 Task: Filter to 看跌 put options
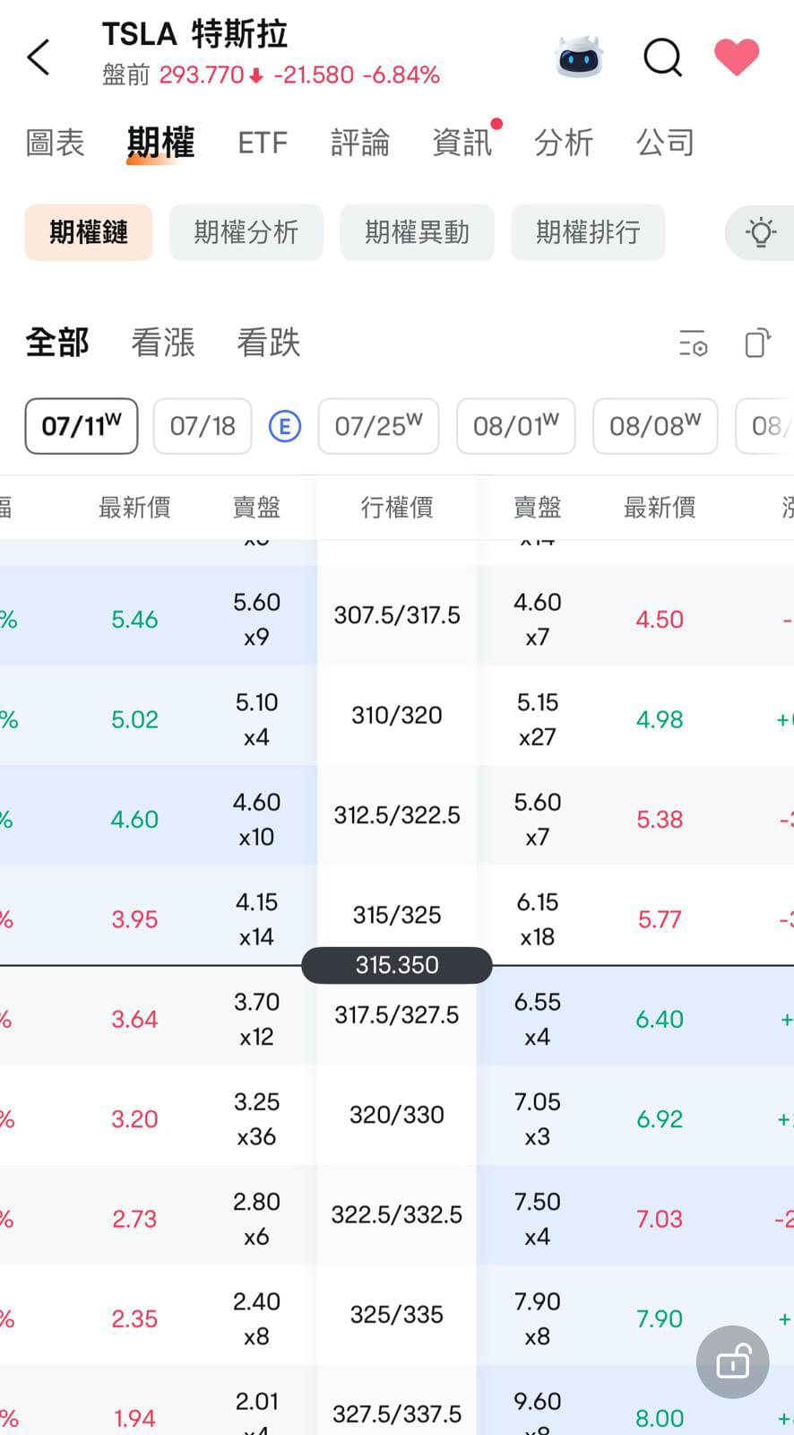coord(269,343)
